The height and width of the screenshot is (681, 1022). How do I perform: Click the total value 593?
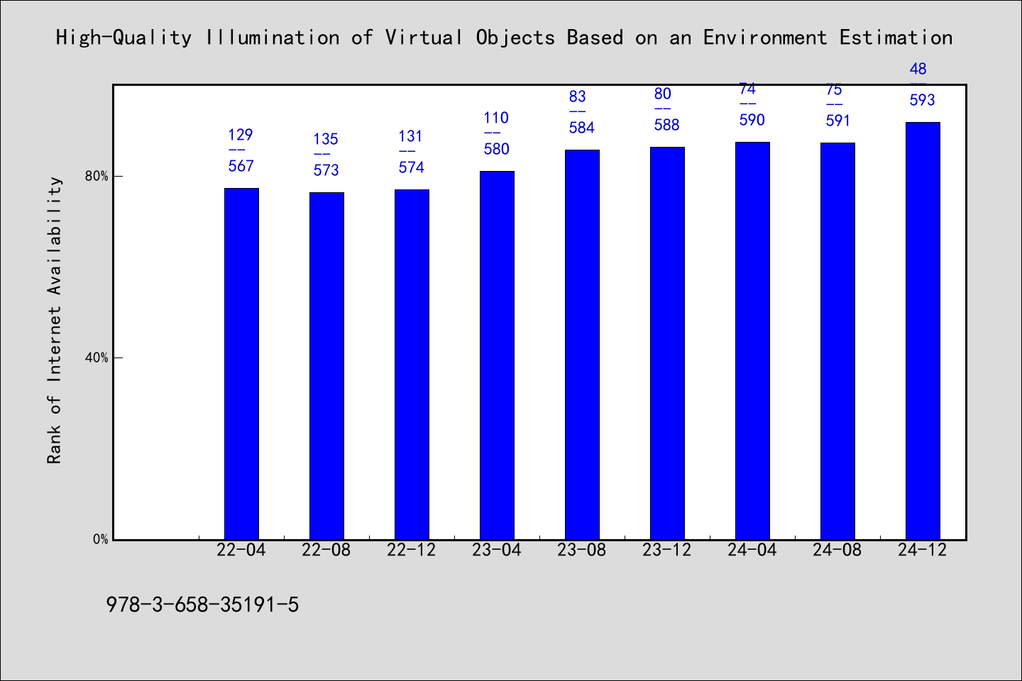pos(923,100)
